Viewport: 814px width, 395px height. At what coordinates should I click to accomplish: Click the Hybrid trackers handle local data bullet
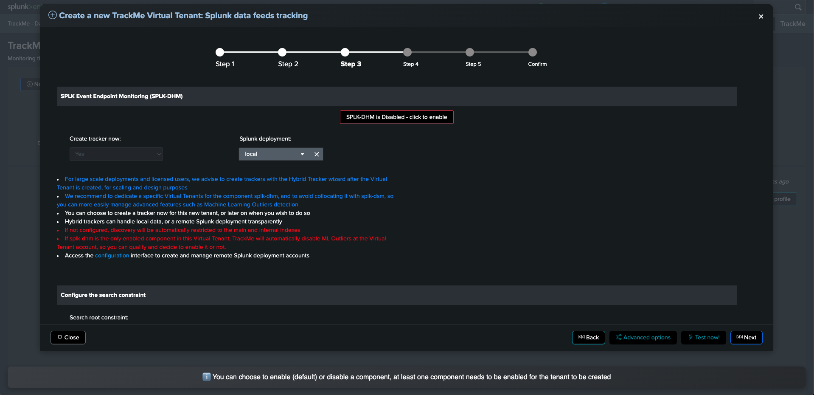coord(173,222)
